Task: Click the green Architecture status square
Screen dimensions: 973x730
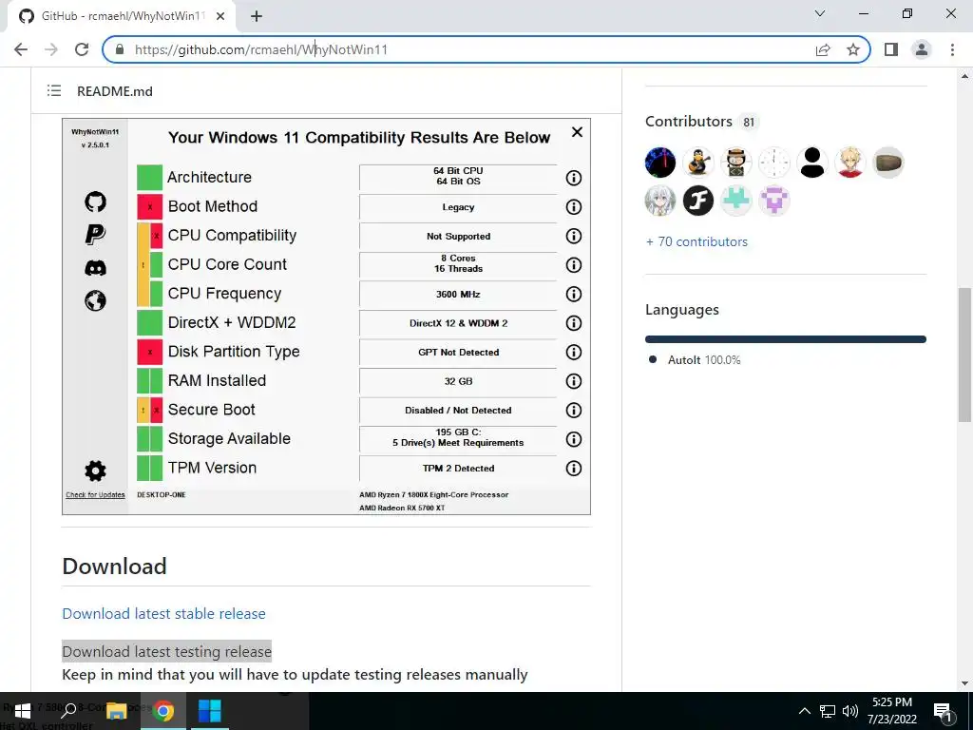Action: 149,178
